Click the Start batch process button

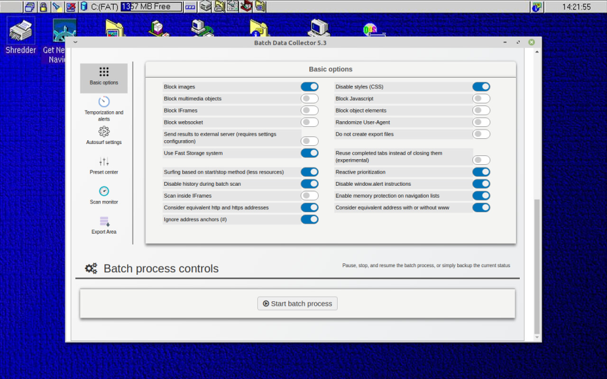pos(297,303)
